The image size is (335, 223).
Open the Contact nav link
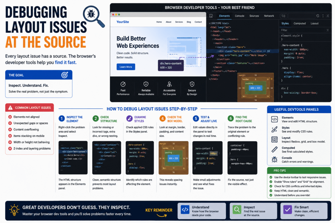[198, 22]
